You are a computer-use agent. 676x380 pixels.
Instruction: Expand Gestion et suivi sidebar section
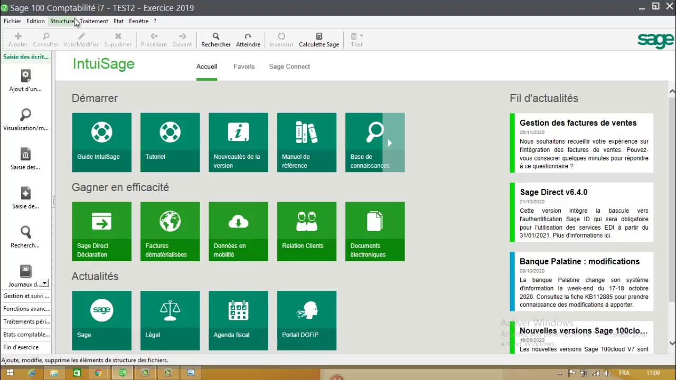(x=26, y=296)
